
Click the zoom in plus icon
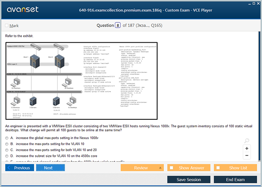click(247, 148)
